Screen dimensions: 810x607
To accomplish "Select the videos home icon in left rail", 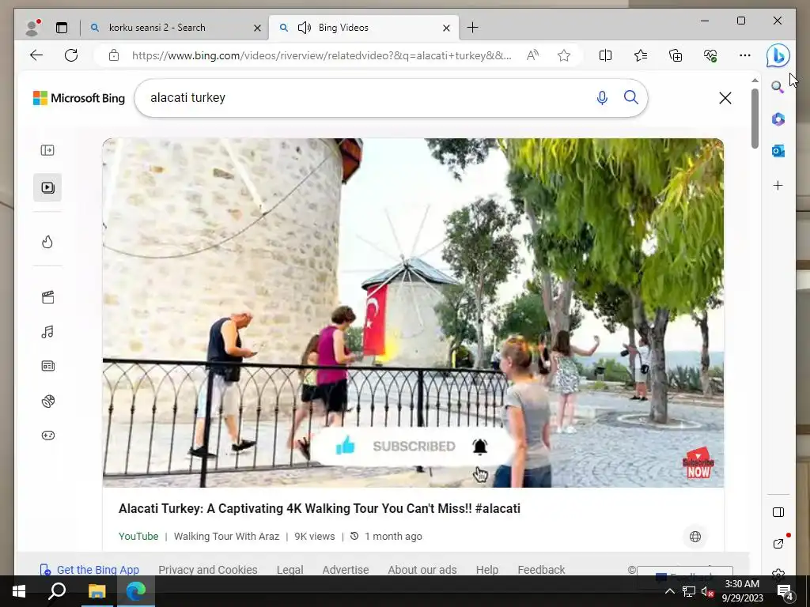I will coord(47,187).
